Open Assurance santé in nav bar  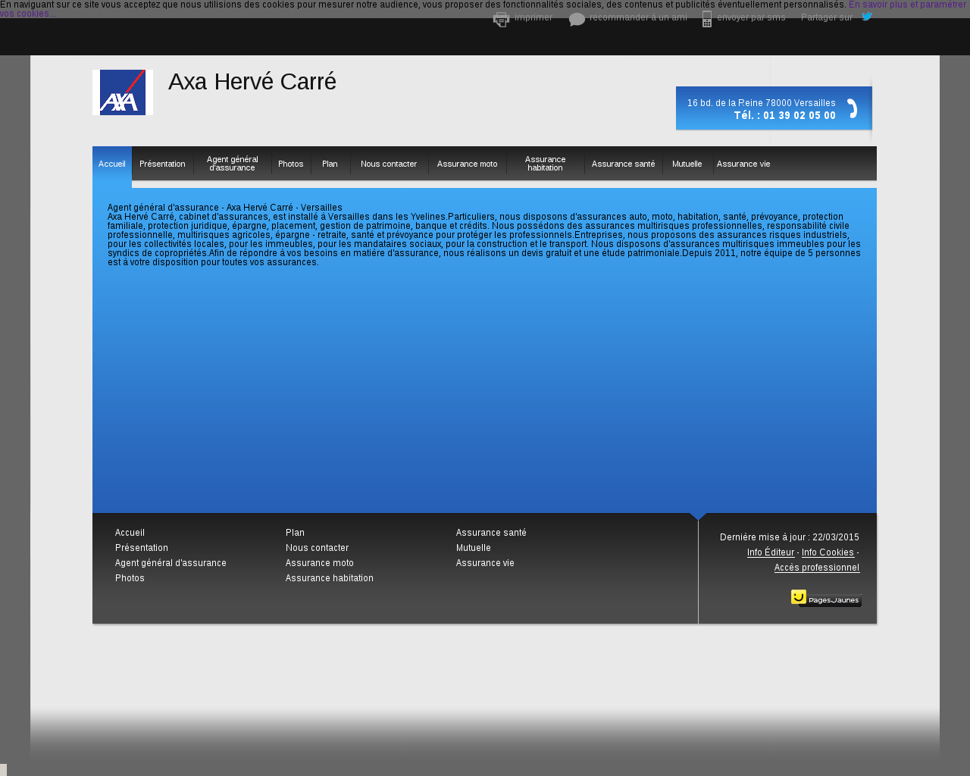click(623, 164)
